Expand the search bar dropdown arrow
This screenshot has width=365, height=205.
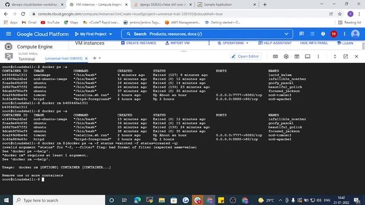pos(286,34)
